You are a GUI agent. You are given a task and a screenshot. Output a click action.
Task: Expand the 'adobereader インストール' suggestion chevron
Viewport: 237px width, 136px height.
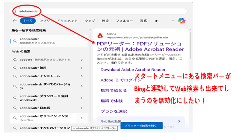coord(82,76)
